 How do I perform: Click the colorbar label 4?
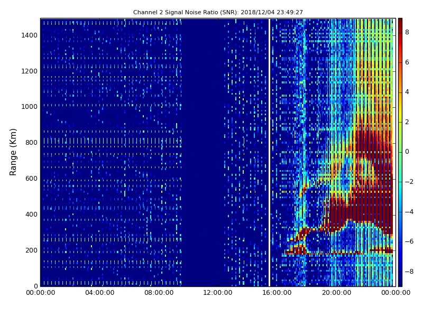[x=407, y=92]
